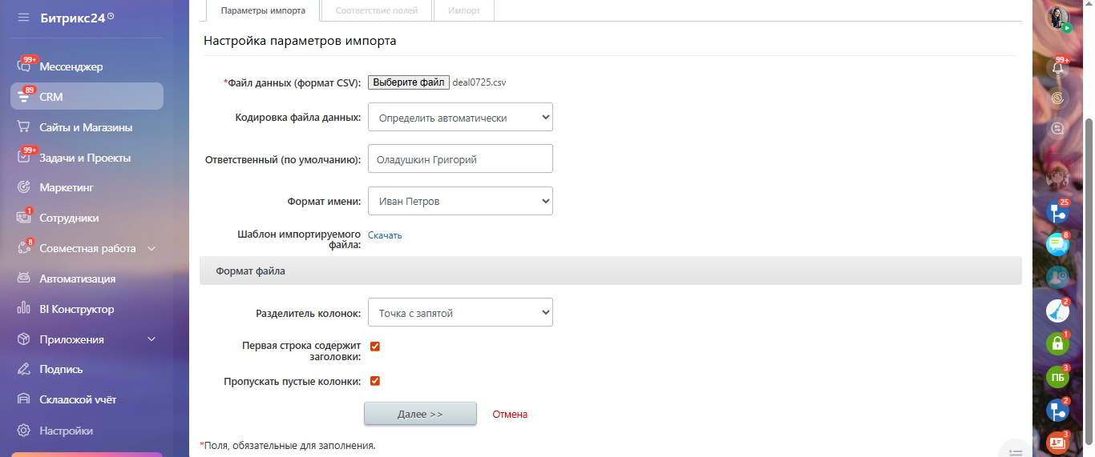Click the 'Далее >>' button
This screenshot has height=457, width=1095.
[x=420, y=415]
